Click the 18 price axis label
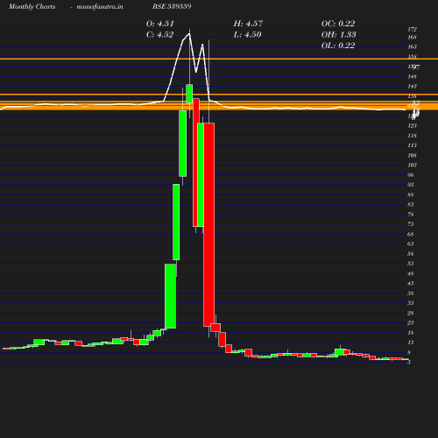Viewport: 438px width, 438px height. (411, 333)
